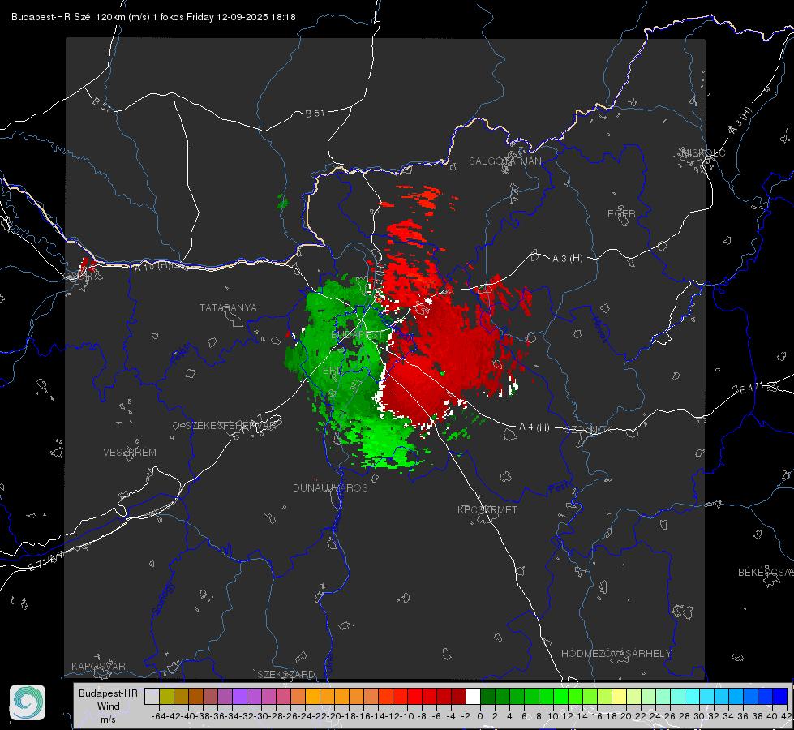Click the legend scale value 0

point(480,716)
